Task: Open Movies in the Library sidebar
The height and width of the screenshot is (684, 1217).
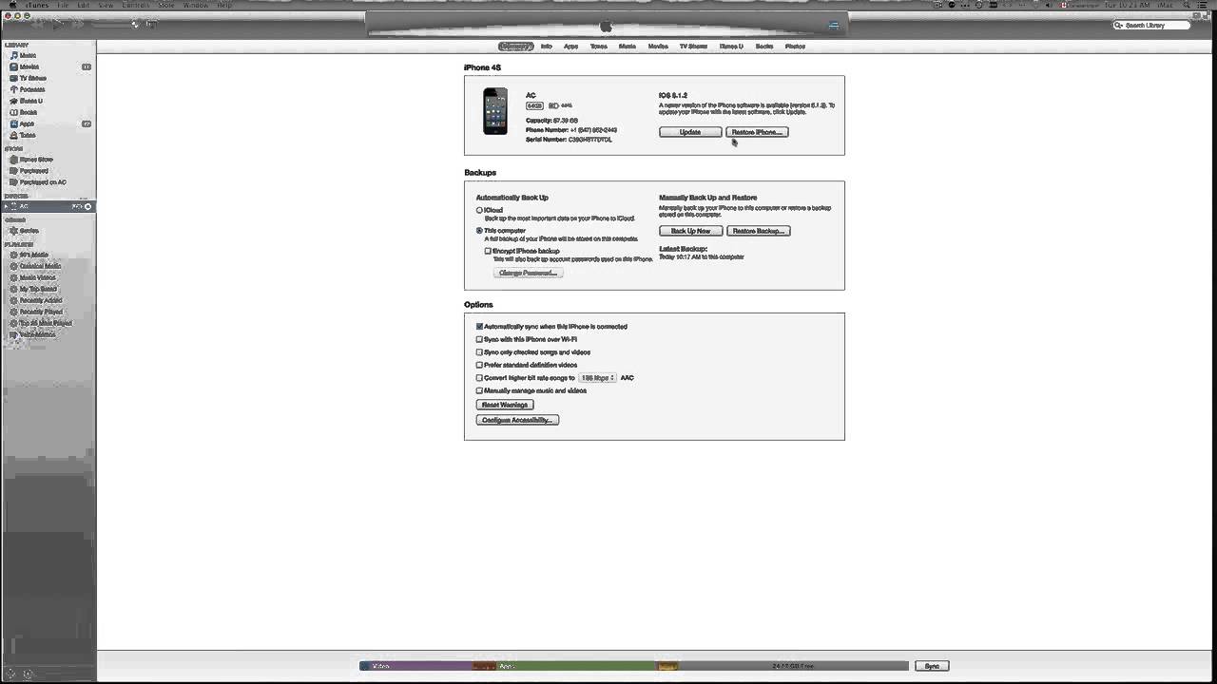Action: [x=29, y=67]
